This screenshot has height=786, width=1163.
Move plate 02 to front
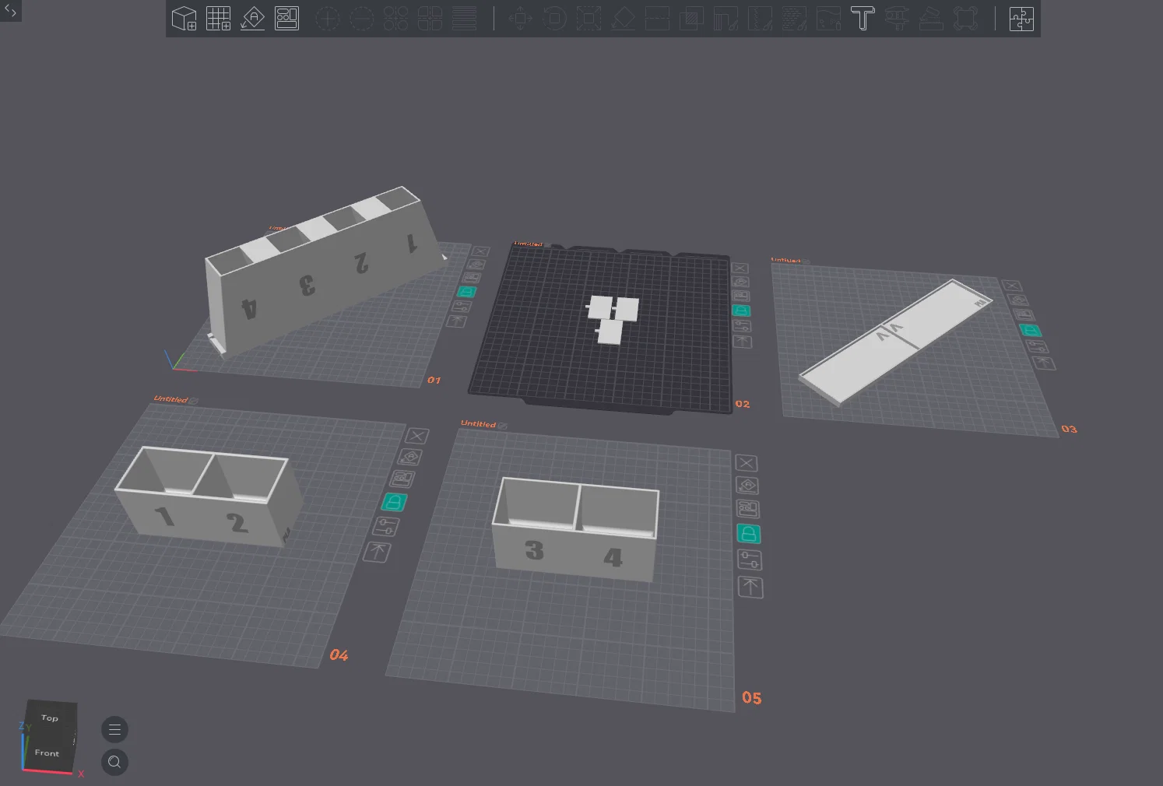click(743, 342)
